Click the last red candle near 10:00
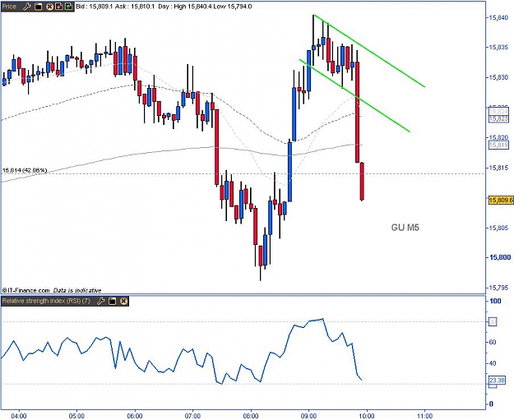514x420 pixels. [362, 181]
